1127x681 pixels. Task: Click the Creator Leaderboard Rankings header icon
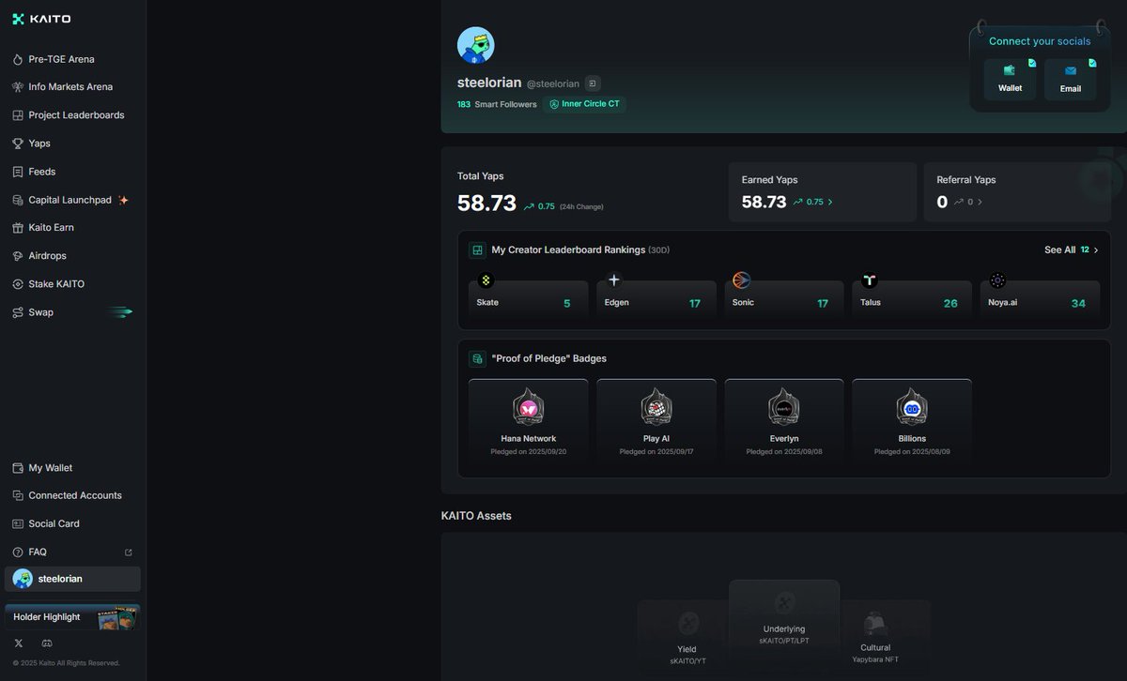pos(477,250)
